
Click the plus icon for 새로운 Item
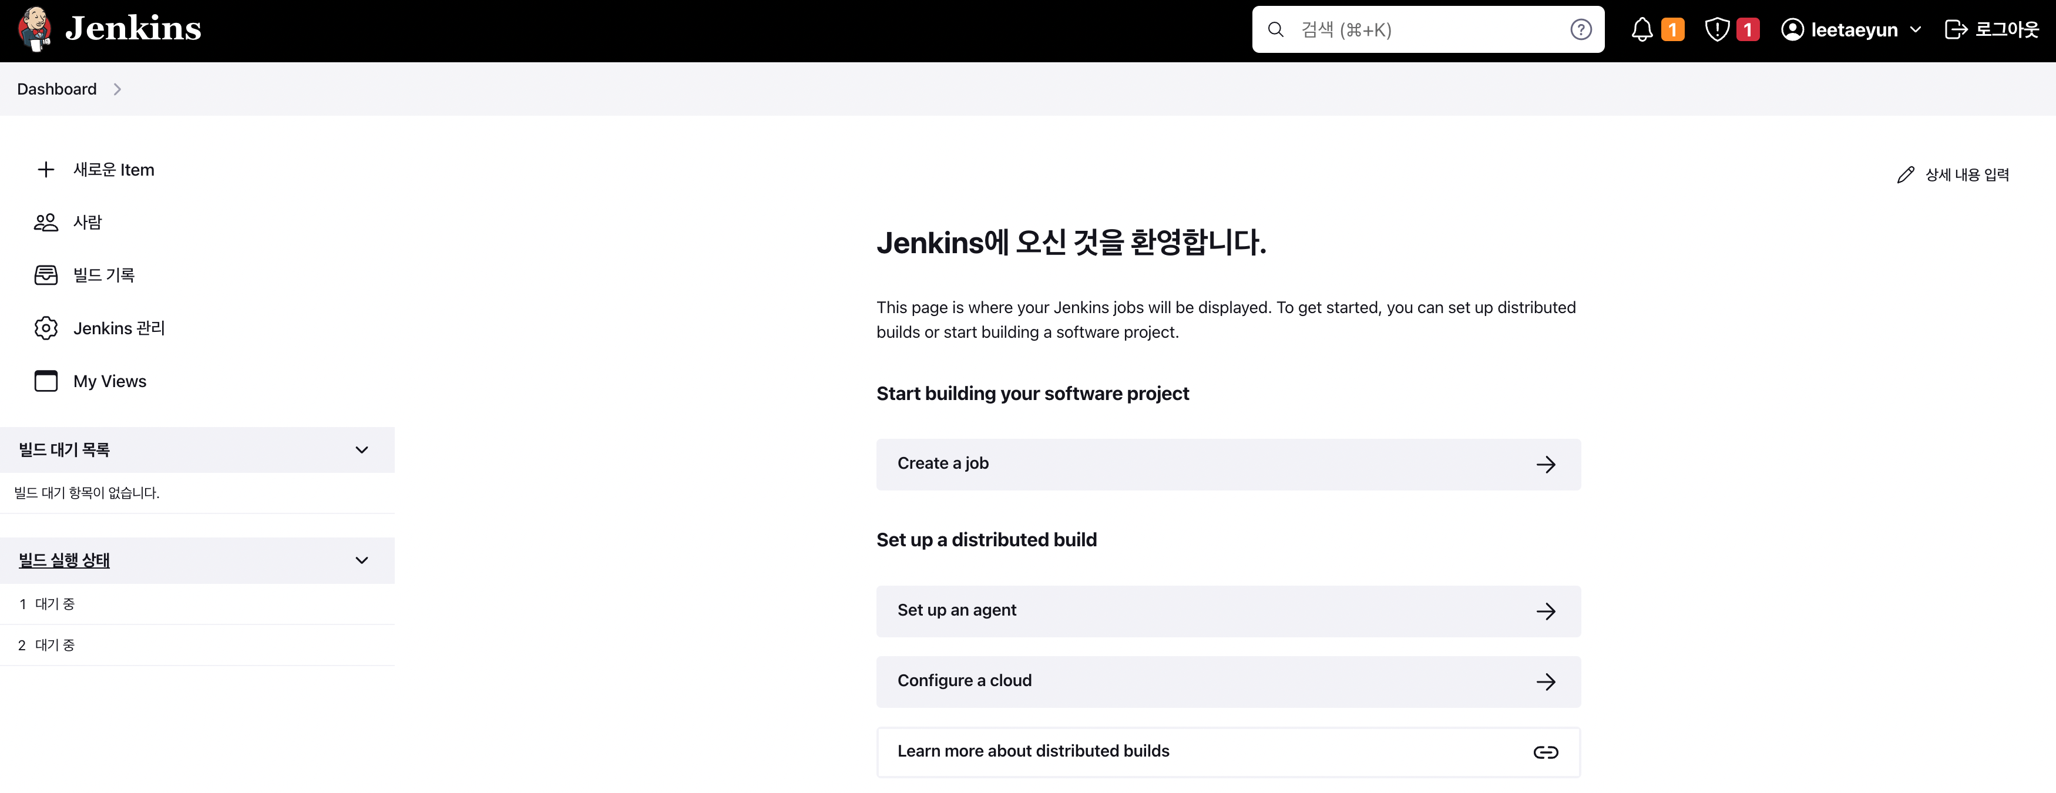pos(46,169)
